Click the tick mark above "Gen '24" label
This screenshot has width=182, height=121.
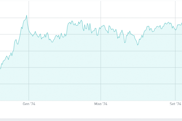coord(29,101)
